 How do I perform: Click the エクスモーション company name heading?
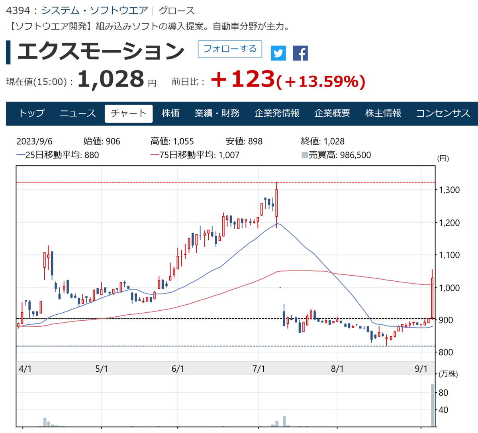coord(101,51)
